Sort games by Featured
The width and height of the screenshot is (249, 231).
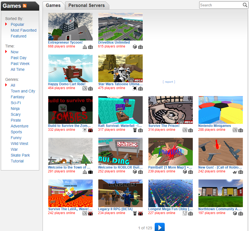(18, 36)
